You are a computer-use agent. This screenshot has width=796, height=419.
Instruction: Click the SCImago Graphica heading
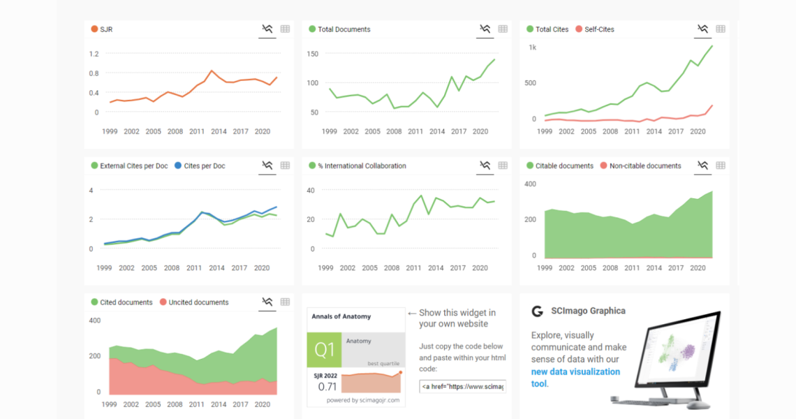click(589, 311)
